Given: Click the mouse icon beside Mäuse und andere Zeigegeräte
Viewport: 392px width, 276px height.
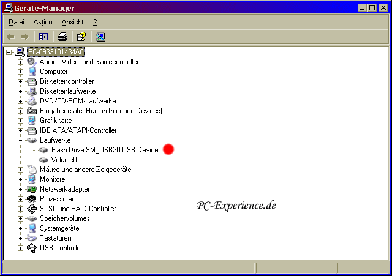Looking at the screenshot, I should (32, 170).
